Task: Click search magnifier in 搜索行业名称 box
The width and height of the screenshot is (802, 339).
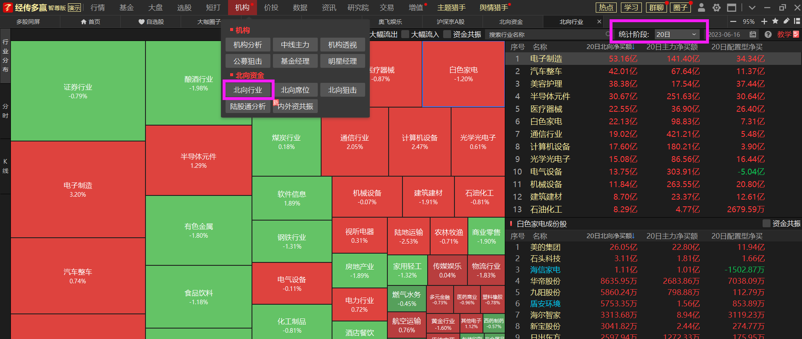Action: 608,34
